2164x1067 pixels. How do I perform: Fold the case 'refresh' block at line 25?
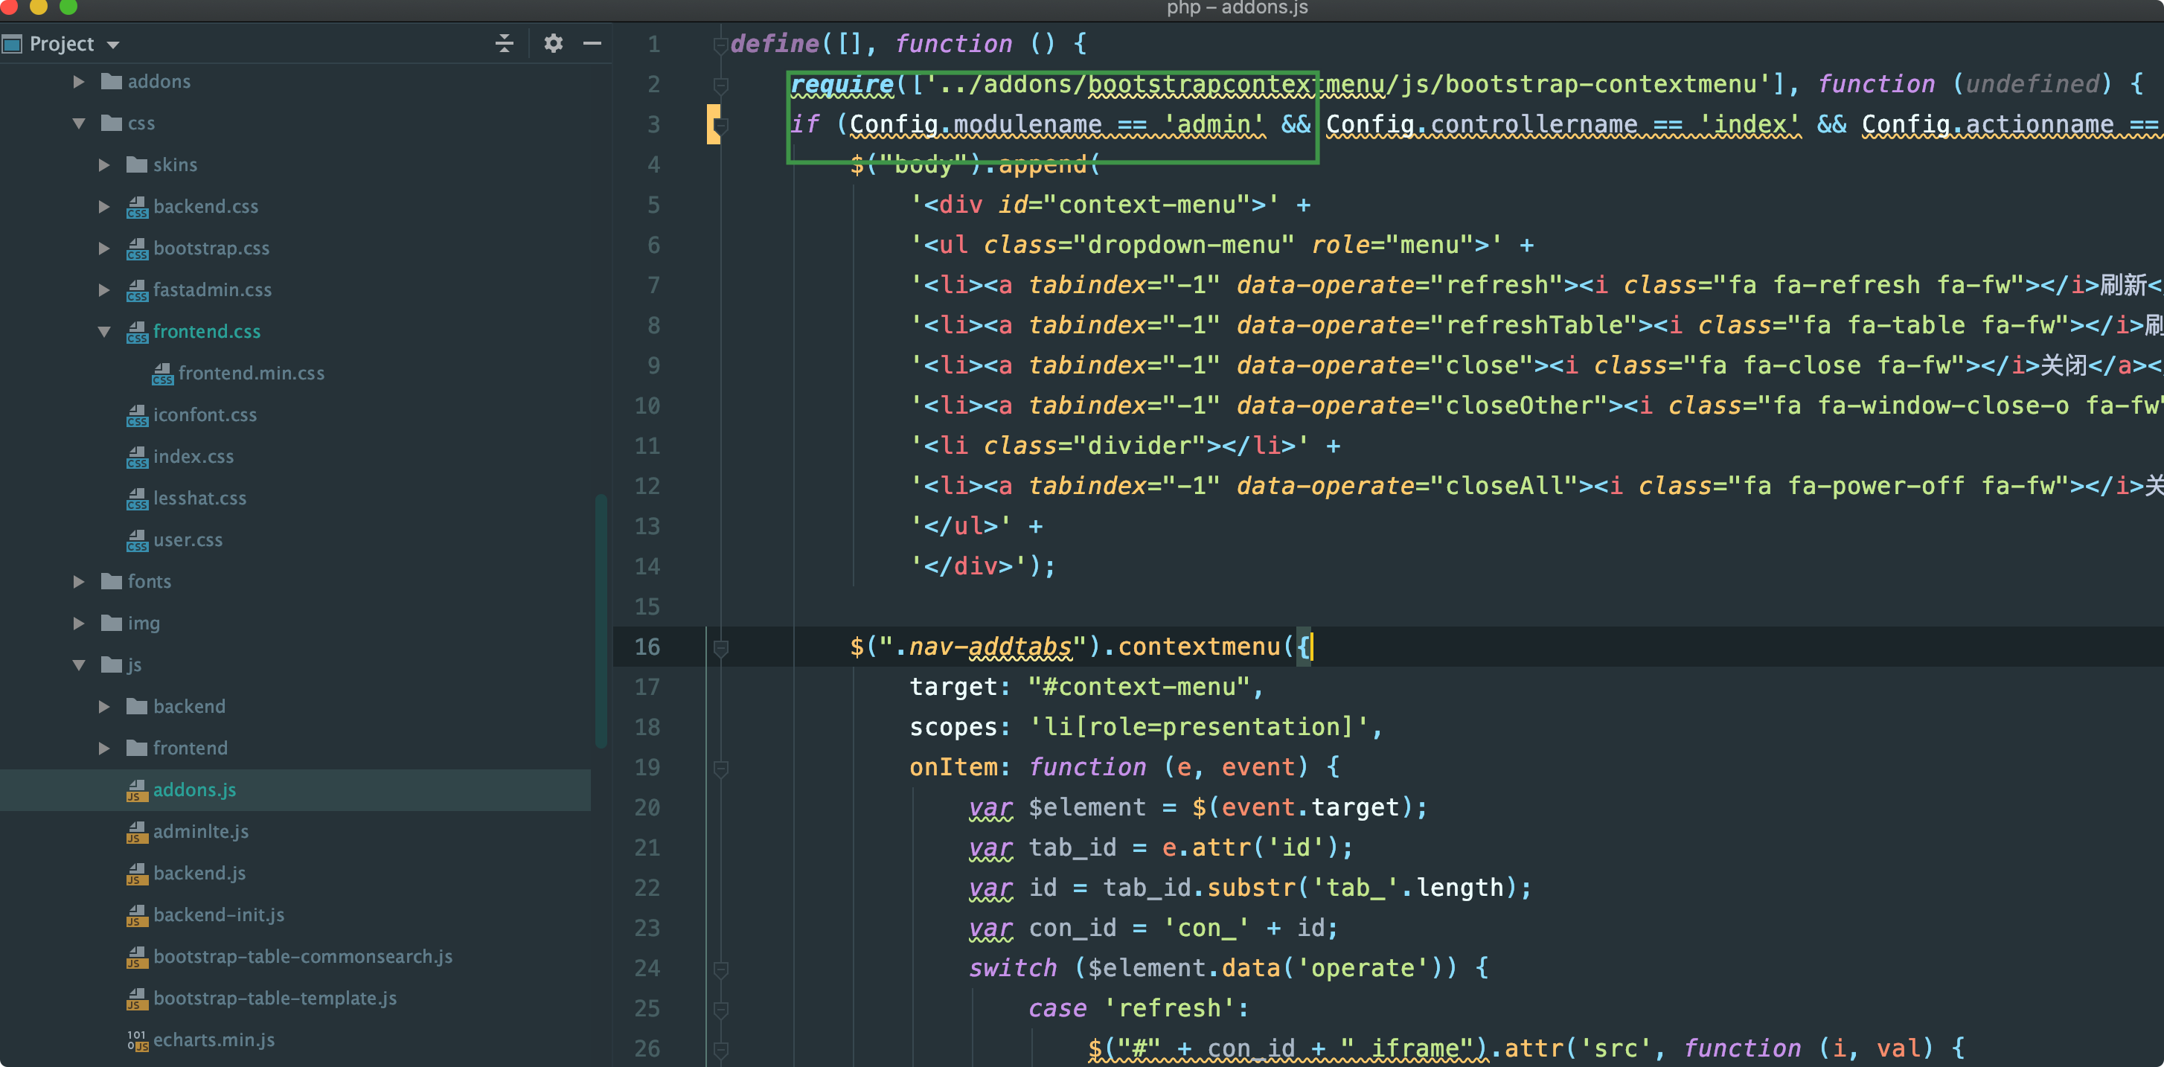(x=720, y=1009)
